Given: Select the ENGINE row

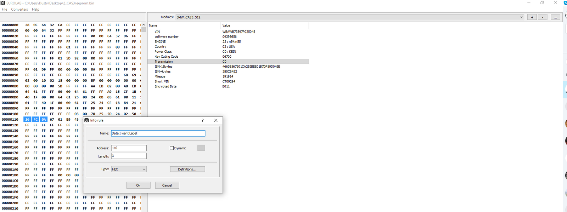Looking at the screenshot, I should coord(228,41).
